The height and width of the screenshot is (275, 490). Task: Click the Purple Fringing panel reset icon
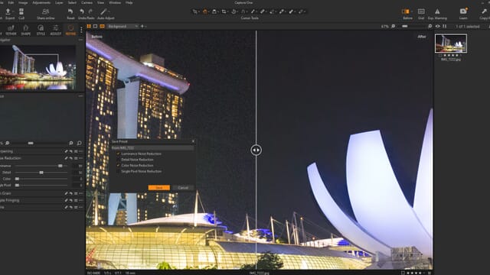coord(71,200)
